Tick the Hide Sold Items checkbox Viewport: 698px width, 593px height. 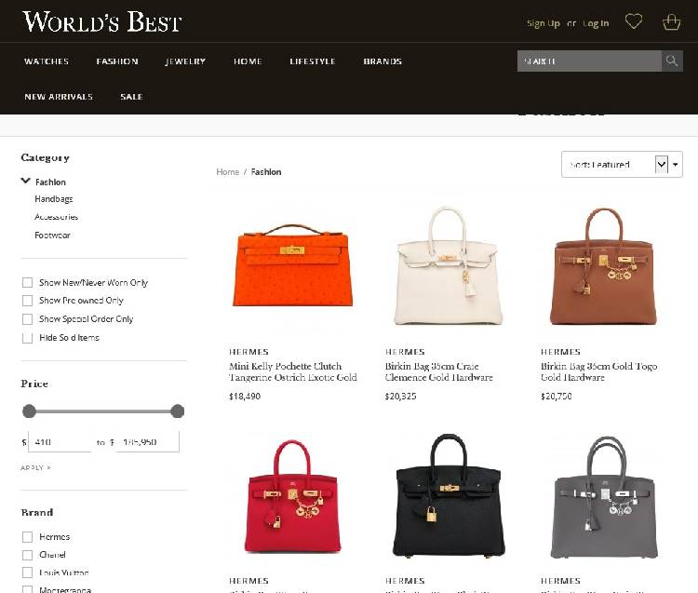(x=28, y=338)
